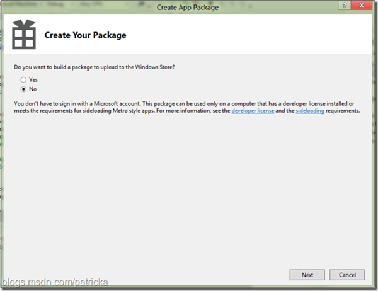
Task: Cancel the Create App Package dialog
Action: tap(347, 275)
